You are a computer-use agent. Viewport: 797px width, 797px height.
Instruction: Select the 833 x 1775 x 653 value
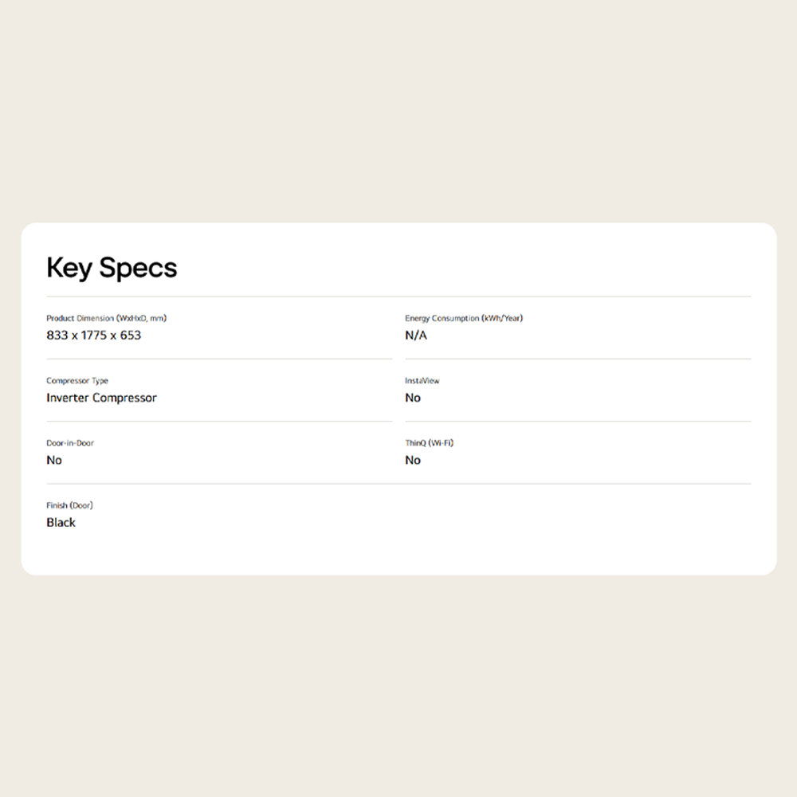click(x=93, y=336)
